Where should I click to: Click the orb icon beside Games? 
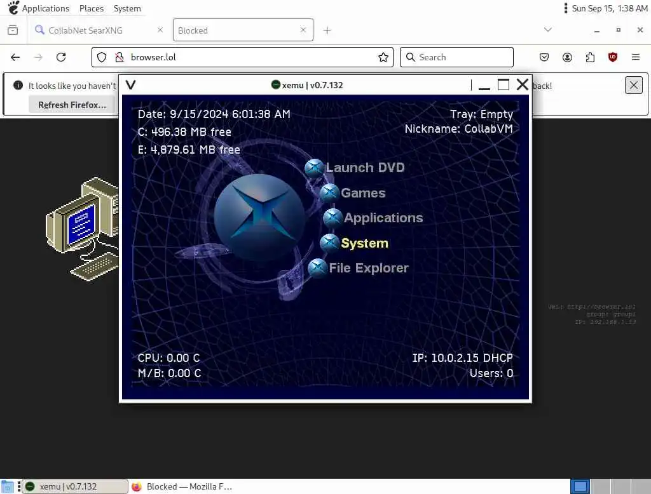click(x=330, y=193)
